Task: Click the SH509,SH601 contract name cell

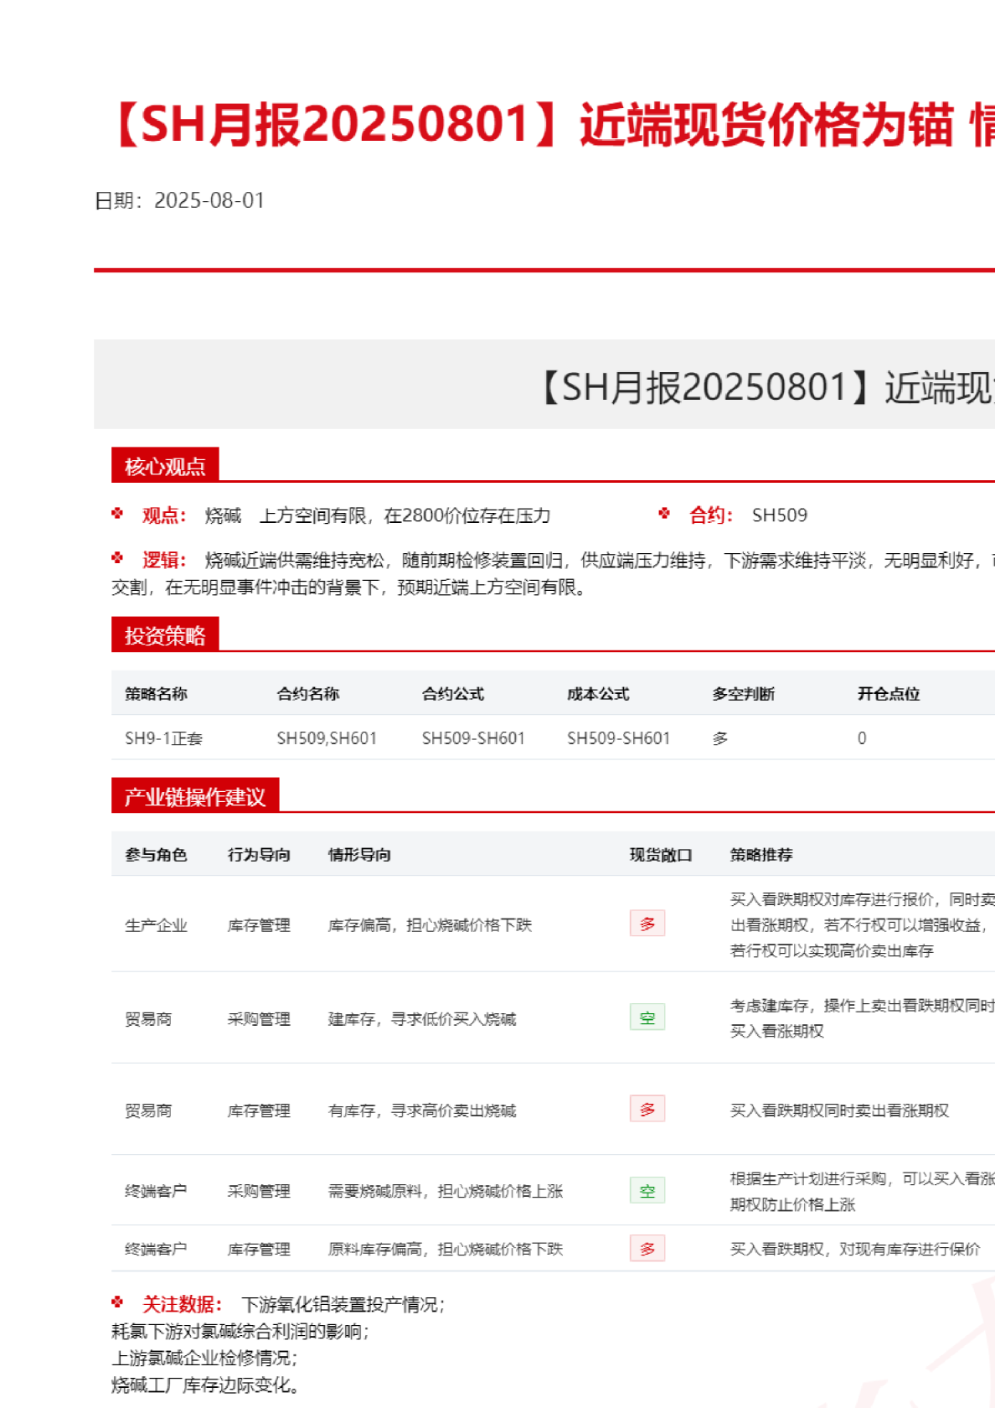Action: click(327, 738)
